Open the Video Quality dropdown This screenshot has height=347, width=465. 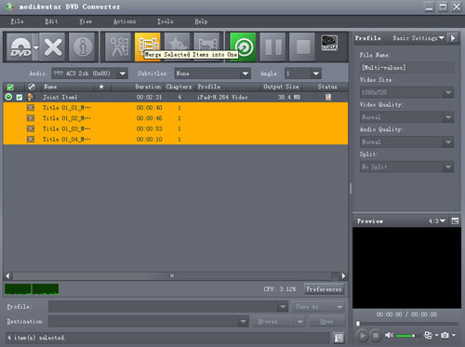pos(406,117)
